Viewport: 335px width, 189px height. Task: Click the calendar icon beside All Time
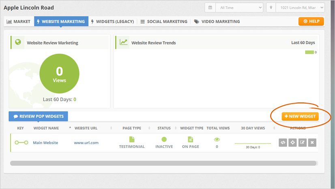click(x=210, y=8)
